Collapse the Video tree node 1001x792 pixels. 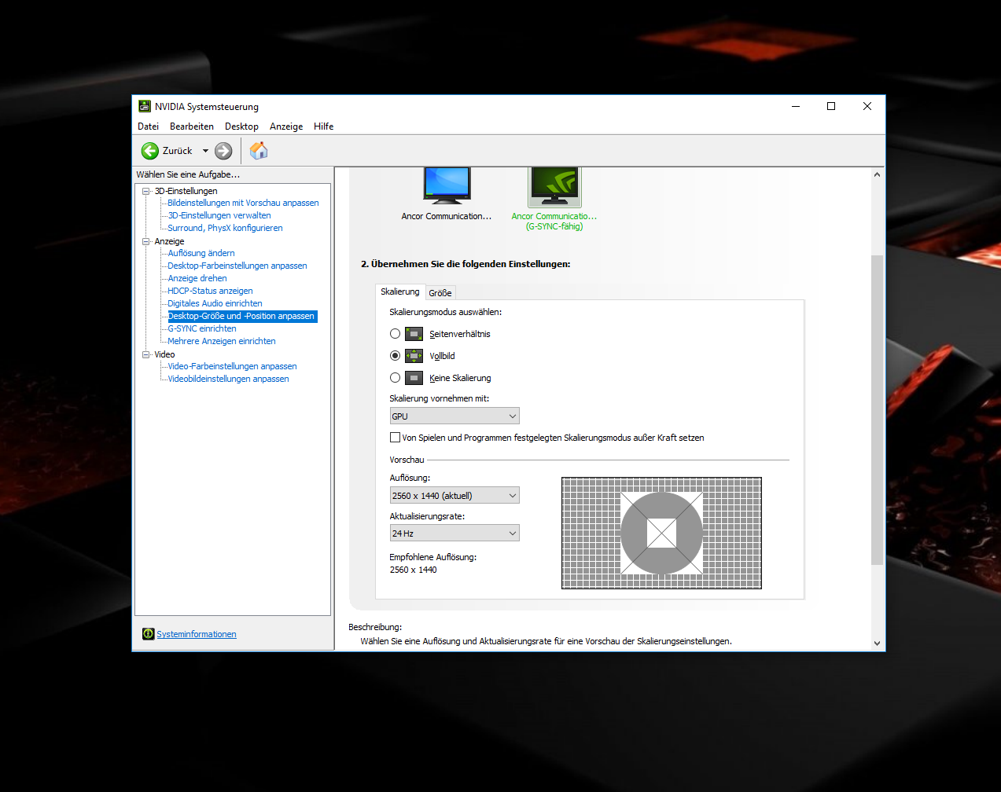(x=145, y=354)
